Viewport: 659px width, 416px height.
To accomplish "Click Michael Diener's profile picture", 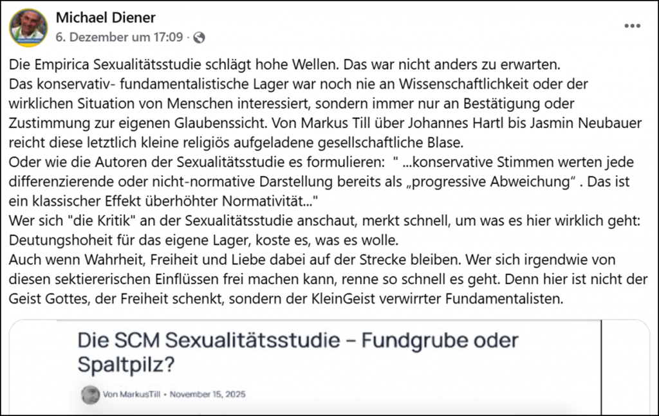I will (x=28, y=28).
